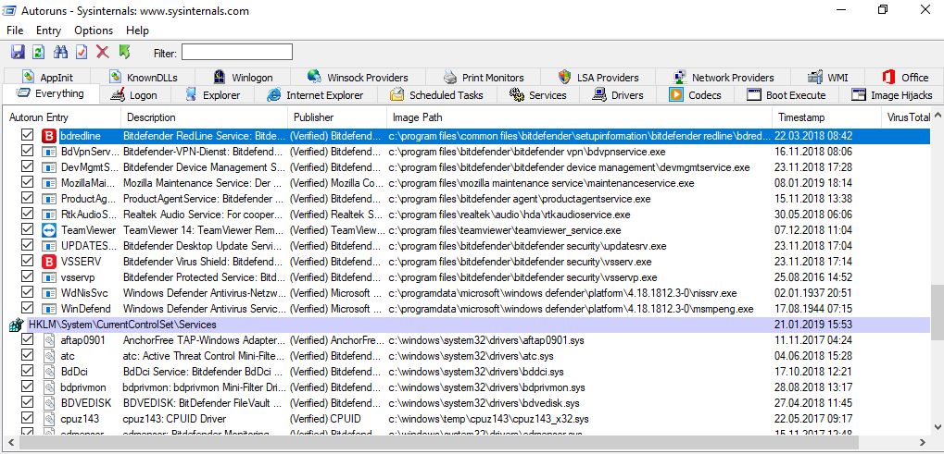Disable the MozillaMai entry checkbox

27,182
